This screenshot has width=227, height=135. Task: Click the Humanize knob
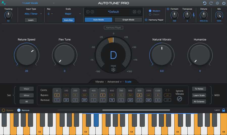pos(200,55)
